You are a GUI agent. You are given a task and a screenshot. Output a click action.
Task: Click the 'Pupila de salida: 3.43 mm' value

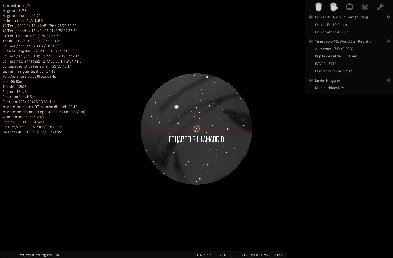pos(336,56)
